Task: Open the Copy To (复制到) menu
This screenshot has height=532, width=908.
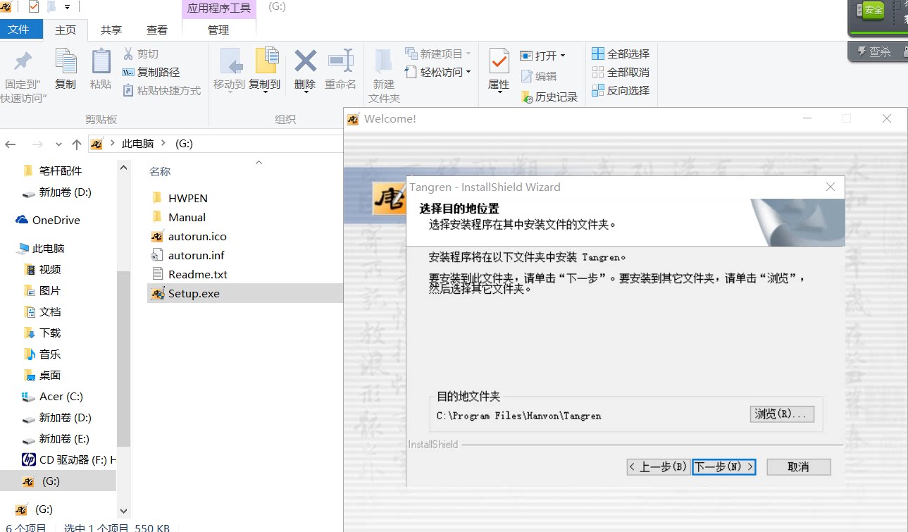Action: click(x=265, y=70)
